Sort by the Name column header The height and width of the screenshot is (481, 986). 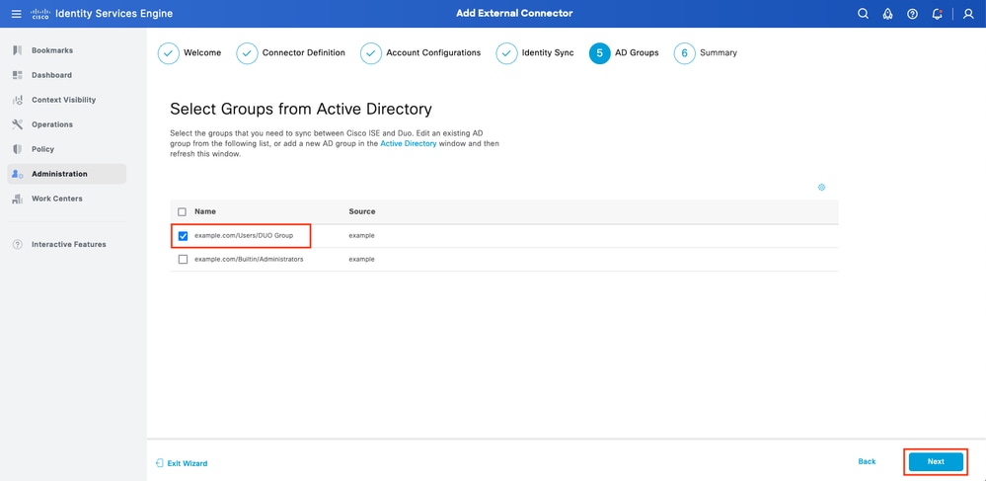[205, 211]
